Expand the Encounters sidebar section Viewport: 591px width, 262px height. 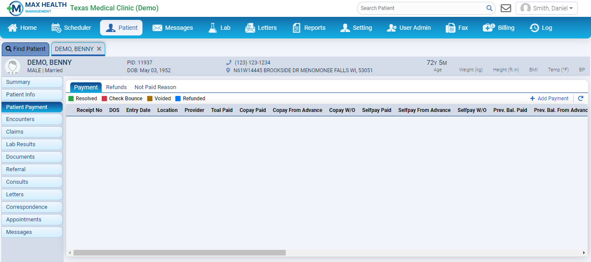point(32,119)
